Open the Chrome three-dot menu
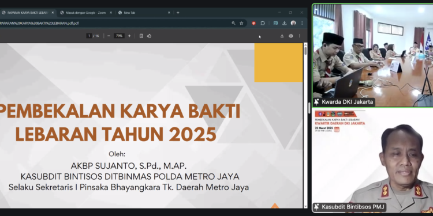 [x=302, y=23]
